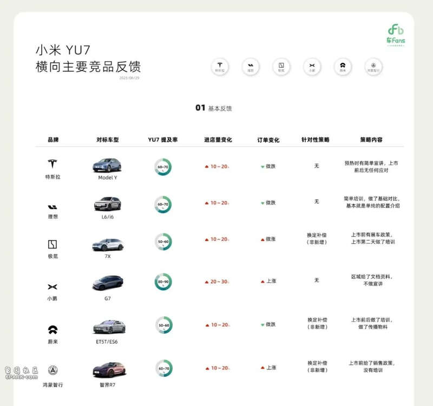Click the NIO logo above 蔚来 in the table
This screenshot has width=433, height=406.
coord(53,330)
